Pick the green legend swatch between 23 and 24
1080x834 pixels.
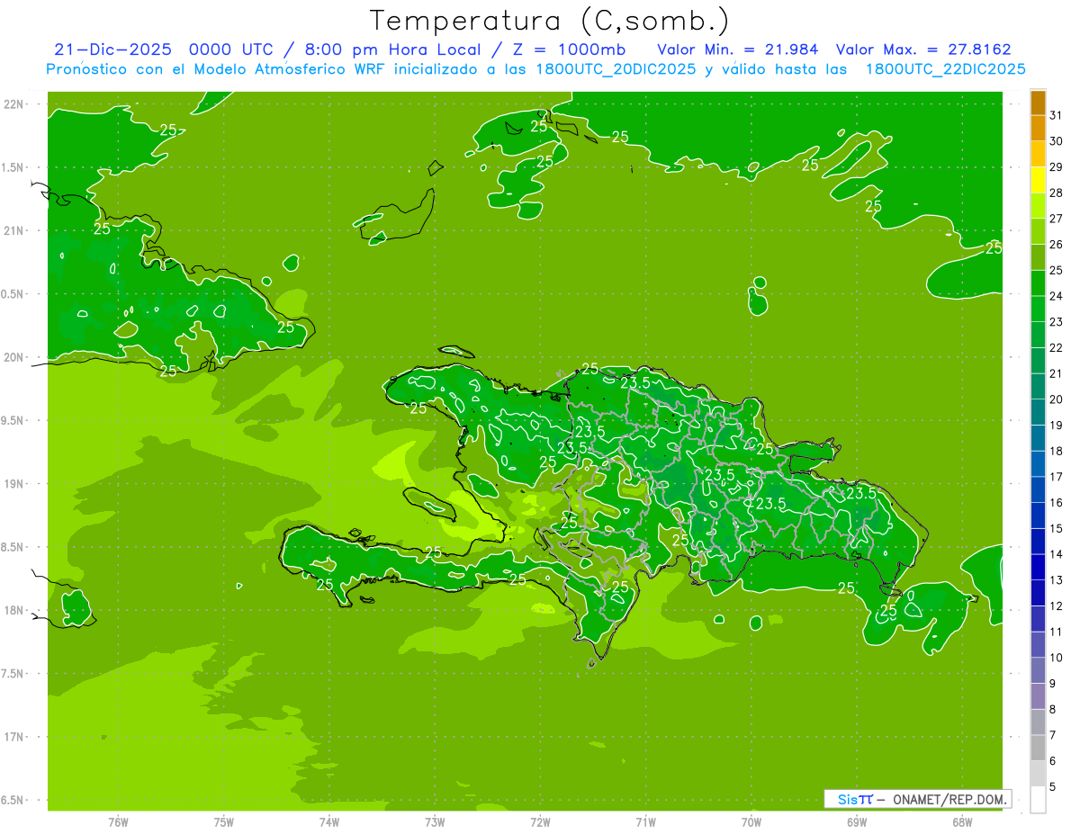(x=1038, y=309)
